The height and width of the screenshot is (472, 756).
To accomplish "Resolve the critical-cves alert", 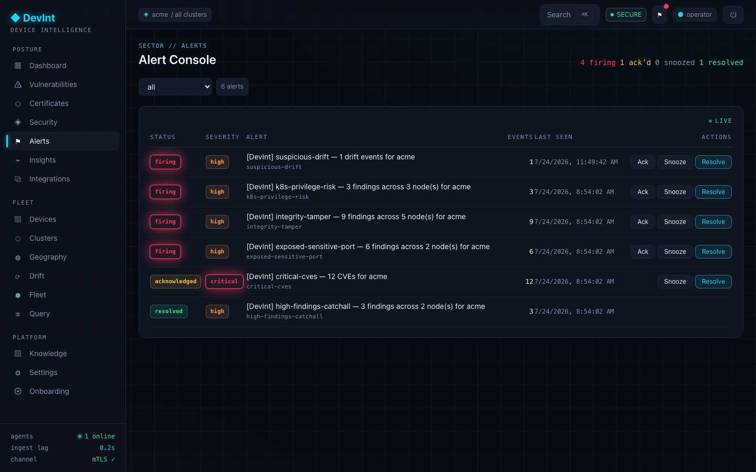I will tap(713, 282).
